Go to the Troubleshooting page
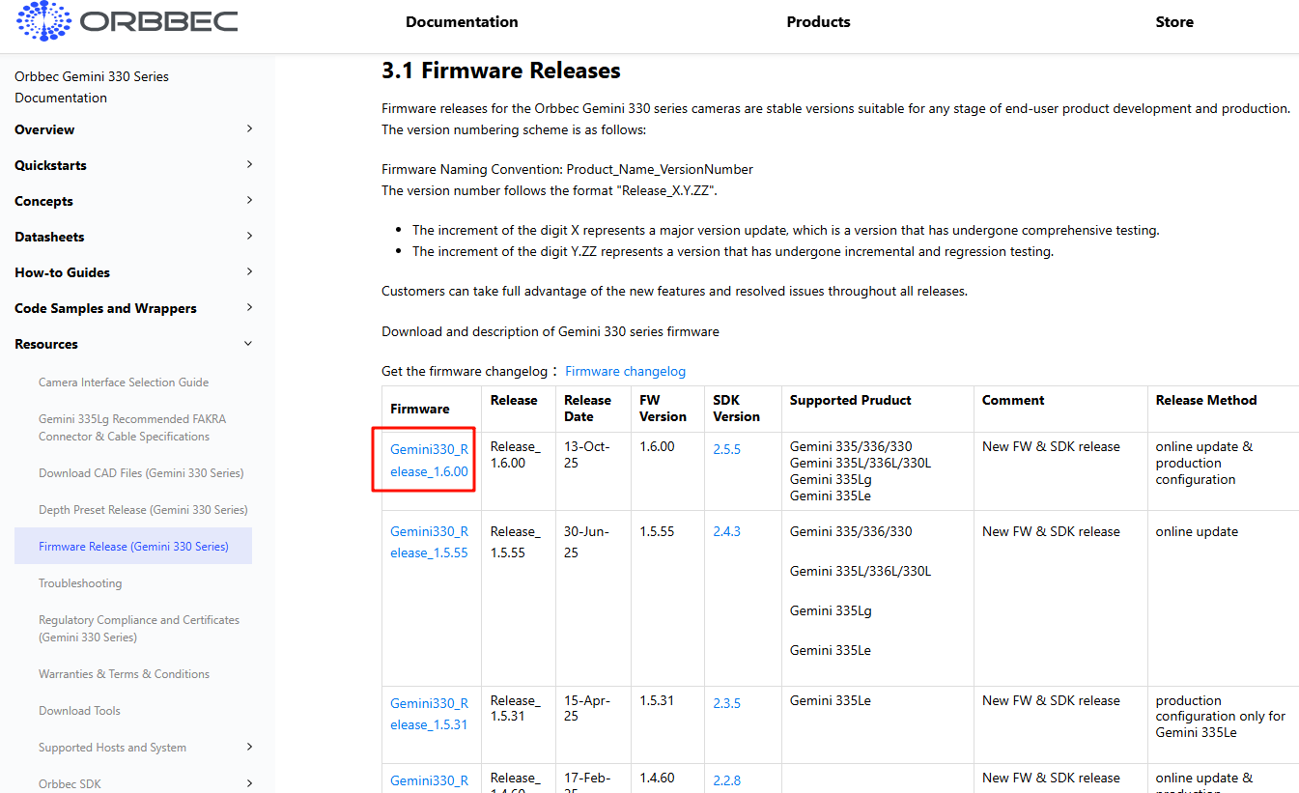The width and height of the screenshot is (1299, 793). pos(80,583)
